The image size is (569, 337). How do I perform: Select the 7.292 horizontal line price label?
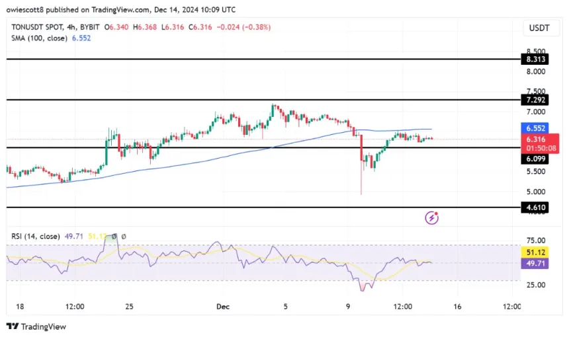[535, 100]
